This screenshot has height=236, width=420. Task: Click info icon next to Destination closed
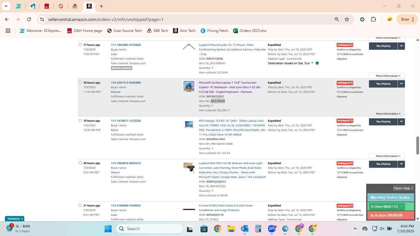click(x=317, y=63)
